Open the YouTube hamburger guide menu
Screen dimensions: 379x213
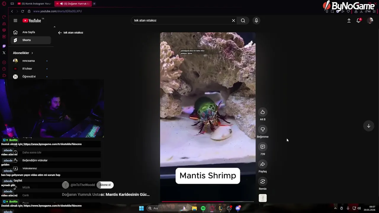[15, 20]
